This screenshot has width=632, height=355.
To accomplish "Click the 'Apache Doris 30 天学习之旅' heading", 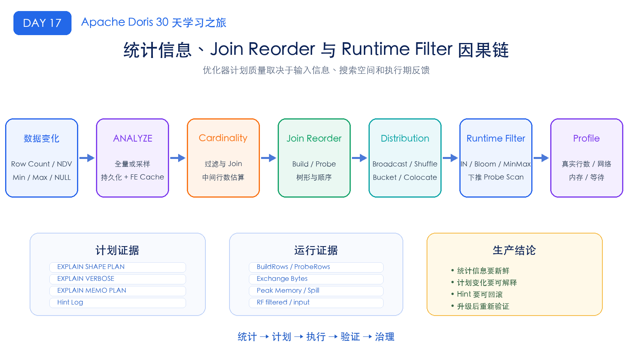I will click(154, 22).
